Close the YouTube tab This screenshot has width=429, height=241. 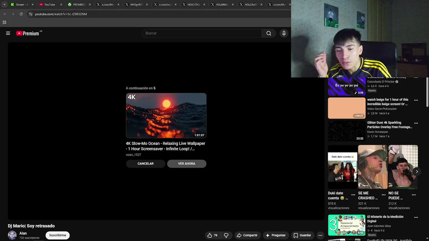tap(61, 5)
